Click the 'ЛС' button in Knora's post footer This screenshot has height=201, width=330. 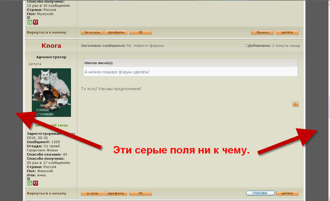coord(141,193)
